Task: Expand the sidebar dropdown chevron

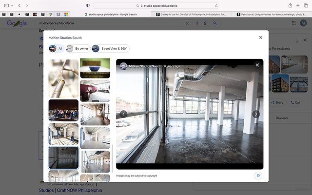Action: click(11, 5)
